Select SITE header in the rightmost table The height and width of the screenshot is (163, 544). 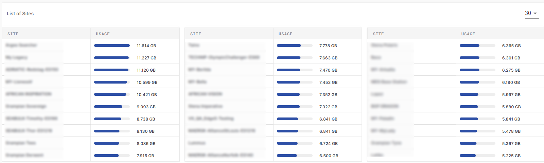(378, 34)
